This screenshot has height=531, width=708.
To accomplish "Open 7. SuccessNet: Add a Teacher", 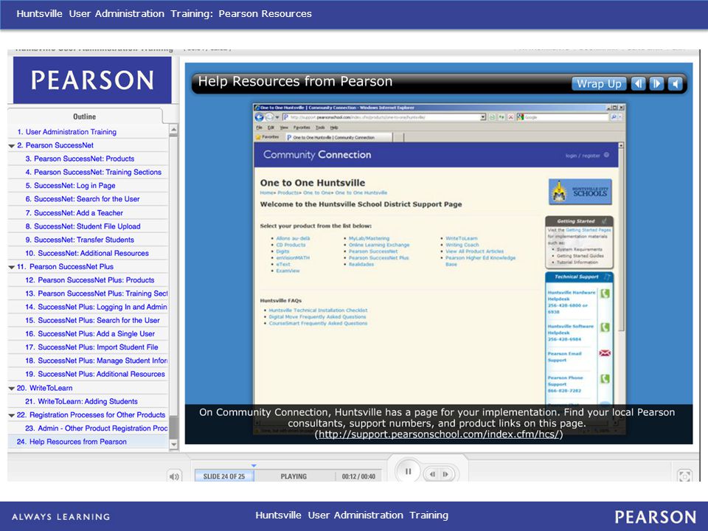I will (74, 212).
